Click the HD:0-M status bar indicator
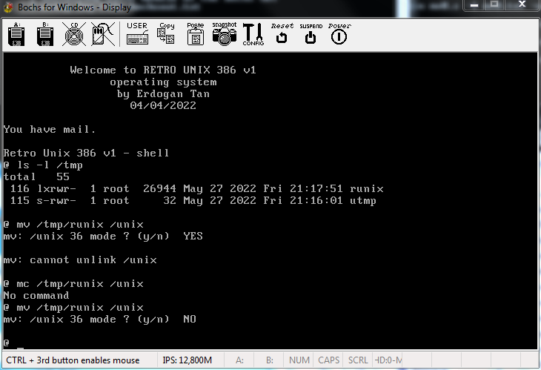541x370 pixels. pos(388,360)
